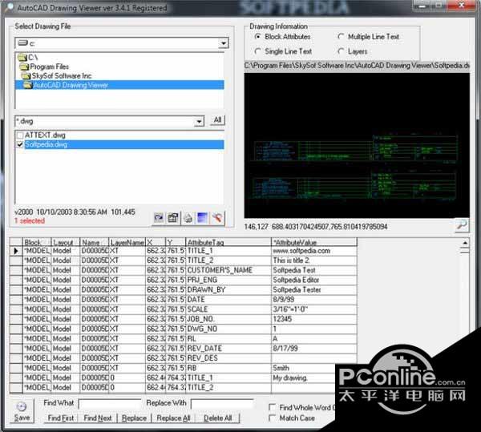Viewport: 481px width, 432px height.
Task: Open the *.dwg file filter dropdown
Action: tap(200, 121)
